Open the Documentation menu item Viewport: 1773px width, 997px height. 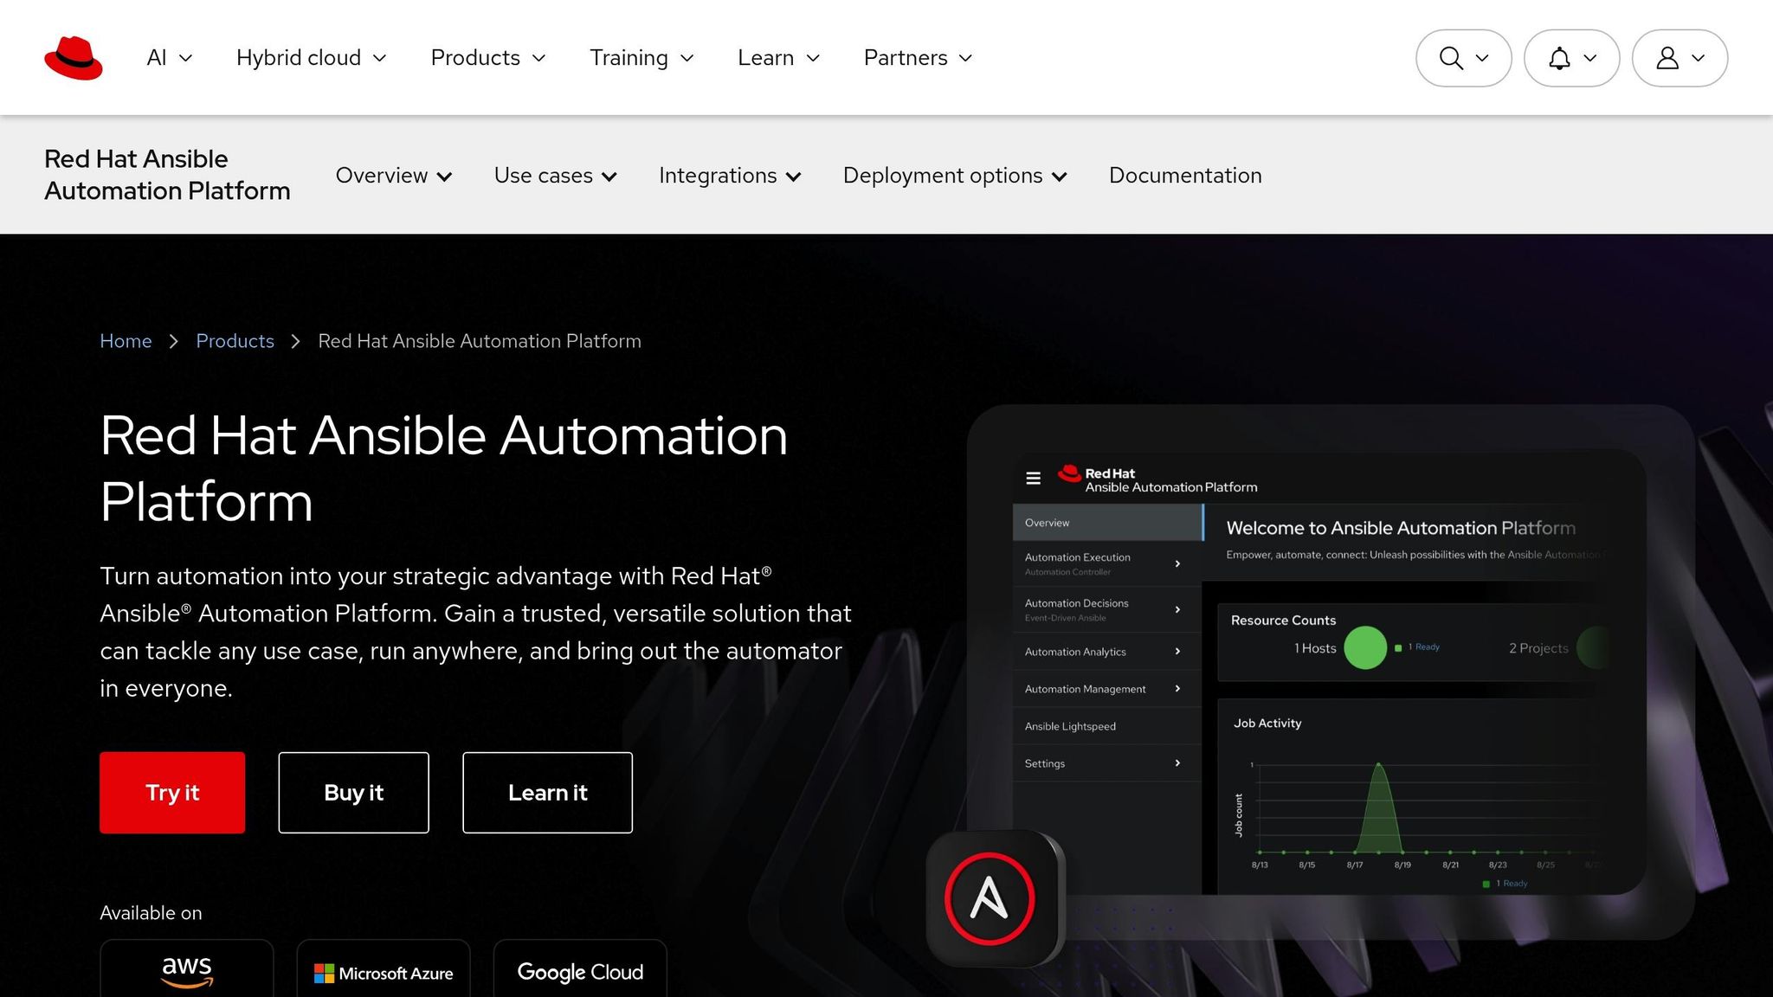point(1185,176)
